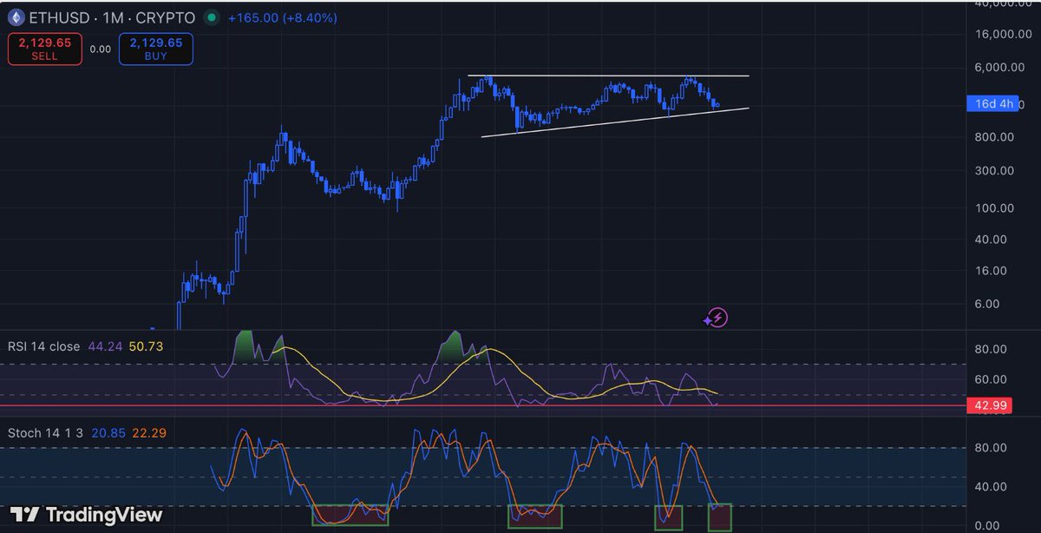This screenshot has width=1041, height=533.
Task: Click the purple lightning event icon
Action: click(x=716, y=318)
